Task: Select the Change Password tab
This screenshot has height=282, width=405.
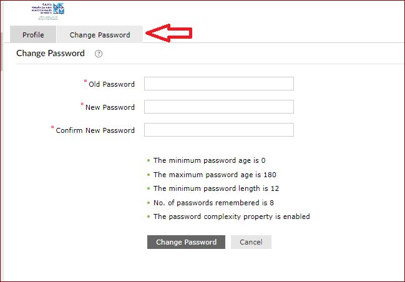Action: 100,34
